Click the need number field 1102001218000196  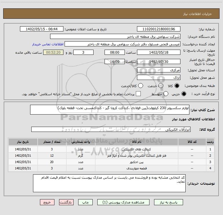point(159,29)
